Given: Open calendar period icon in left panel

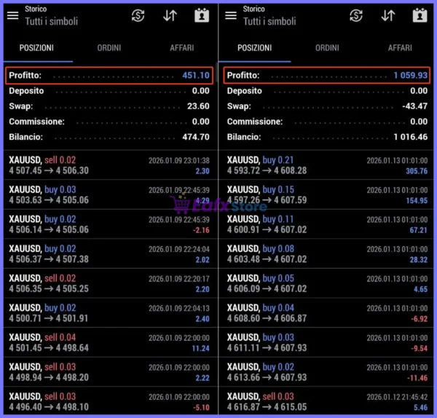Looking at the screenshot, I should pyautogui.click(x=202, y=15).
